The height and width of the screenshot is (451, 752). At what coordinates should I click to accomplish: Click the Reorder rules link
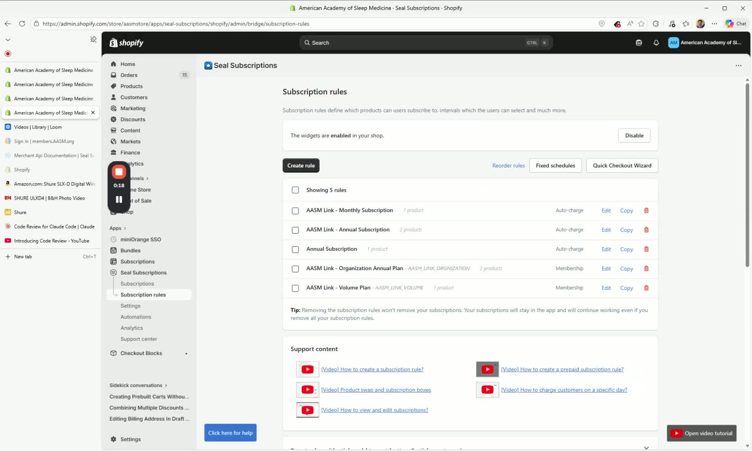point(508,165)
